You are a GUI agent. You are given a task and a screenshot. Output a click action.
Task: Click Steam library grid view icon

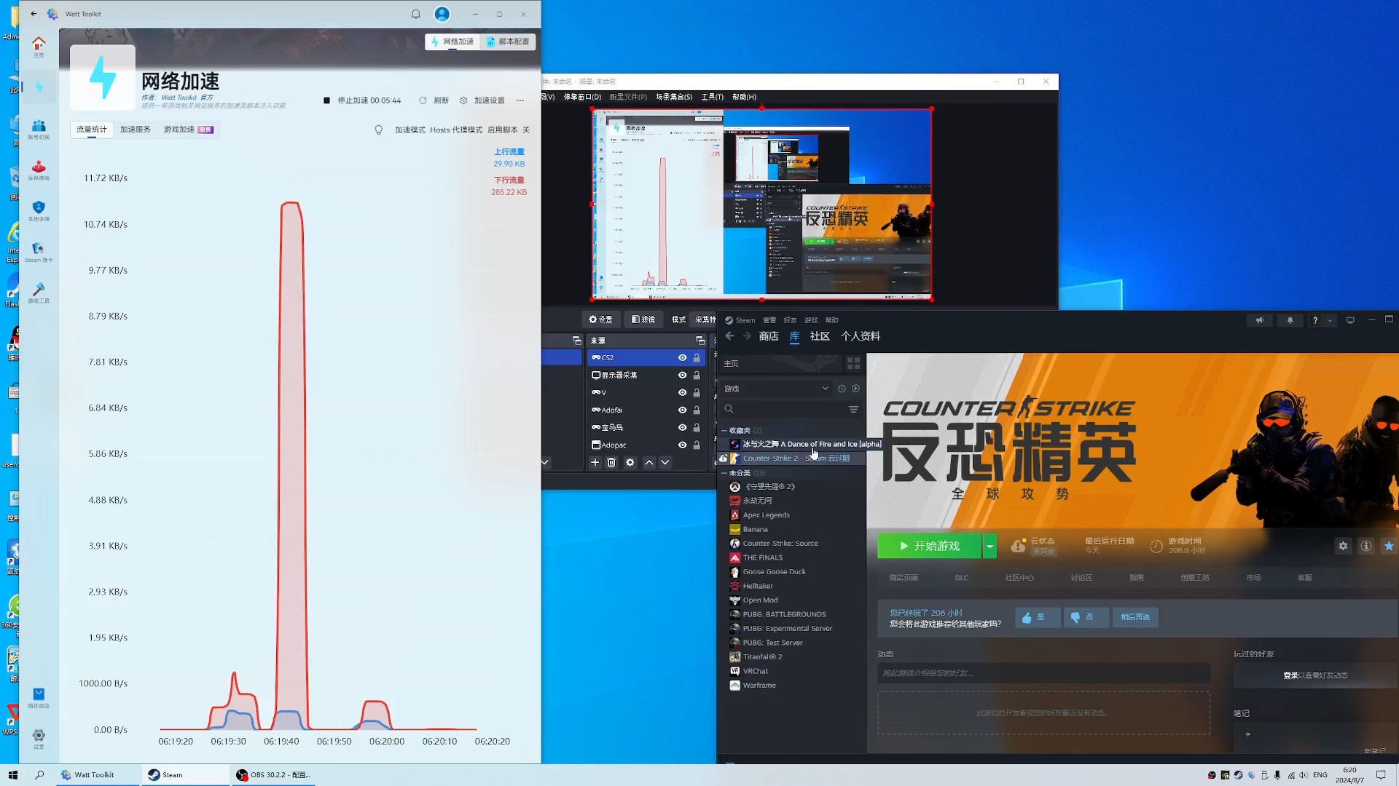click(x=853, y=363)
